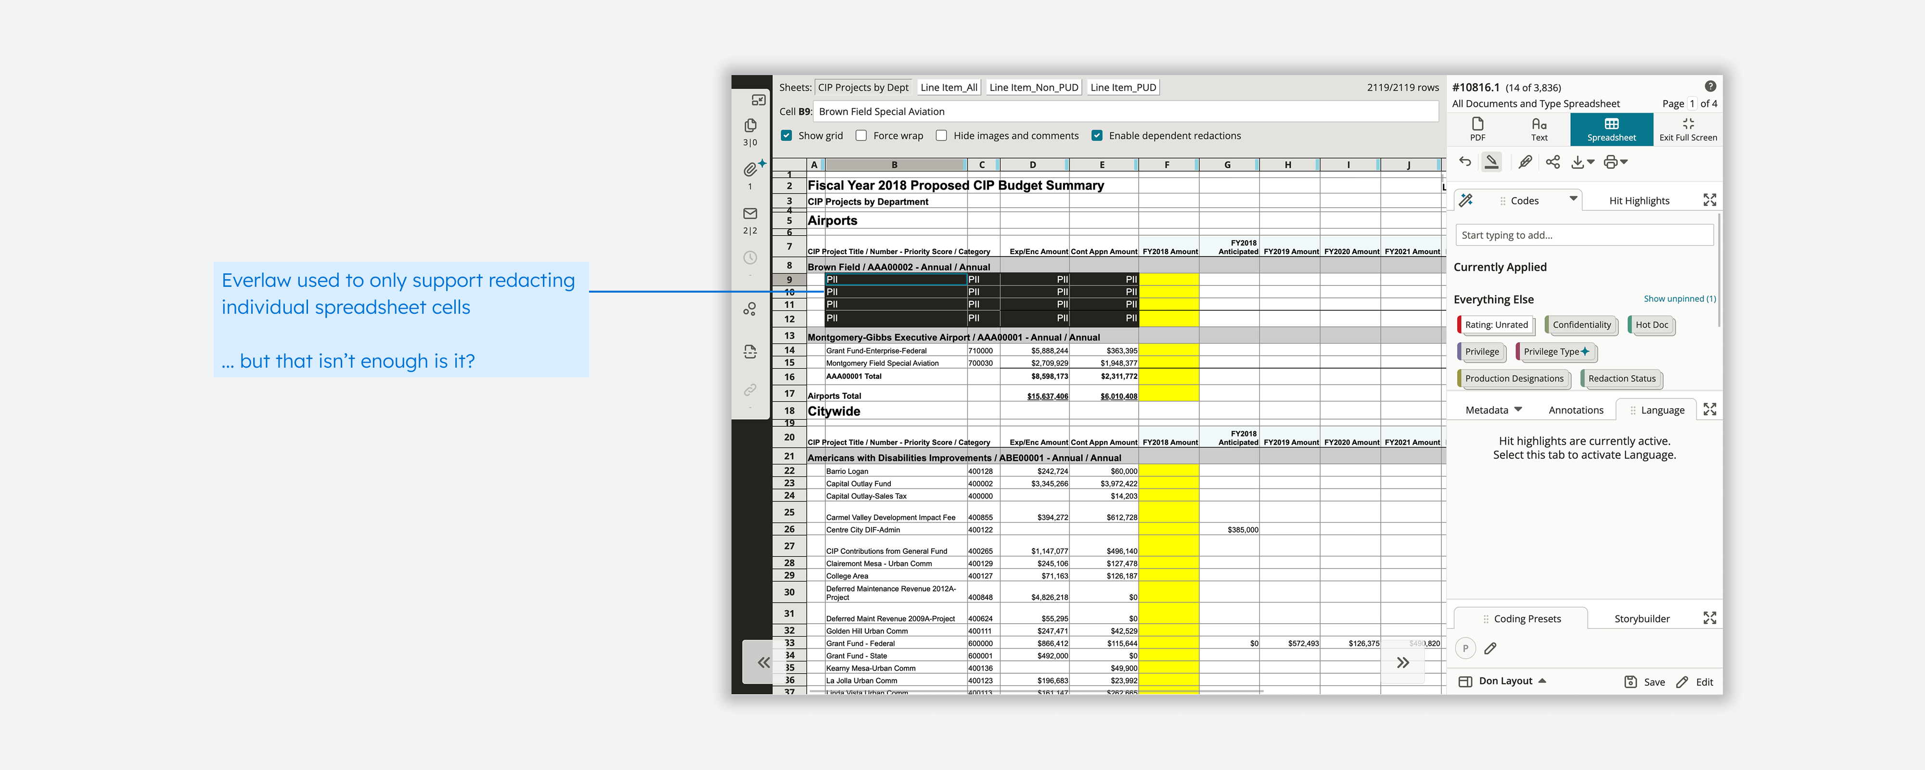Click the Save layout button
1925x770 pixels.
tap(1644, 682)
